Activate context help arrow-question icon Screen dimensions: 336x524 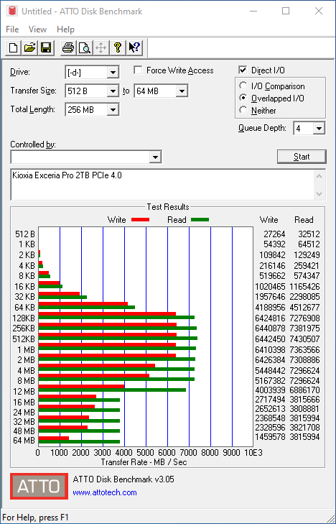135,47
